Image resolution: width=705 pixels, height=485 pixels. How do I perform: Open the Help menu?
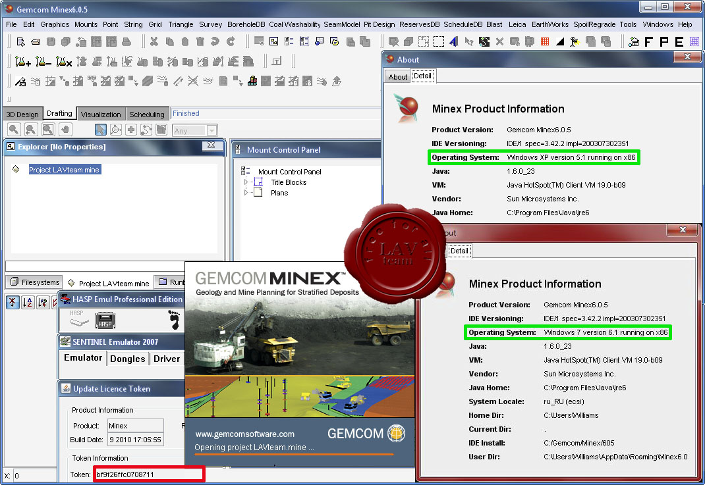(x=685, y=24)
